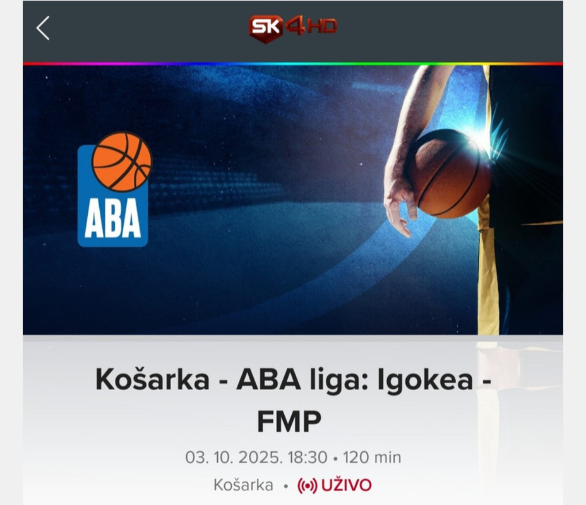The image size is (586, 505).
Task: Click the rainbow color strip under header
Action: pos(293,64)
